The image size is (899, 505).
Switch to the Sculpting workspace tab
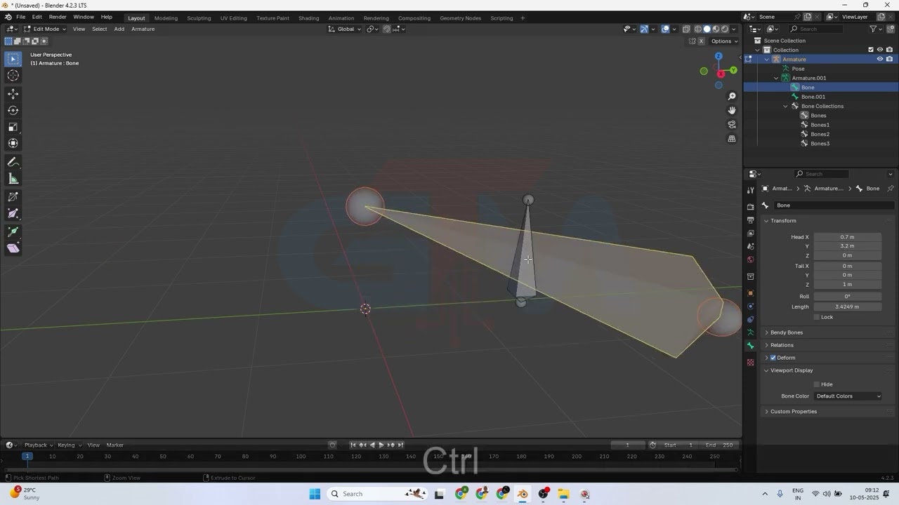click(199, 18)
